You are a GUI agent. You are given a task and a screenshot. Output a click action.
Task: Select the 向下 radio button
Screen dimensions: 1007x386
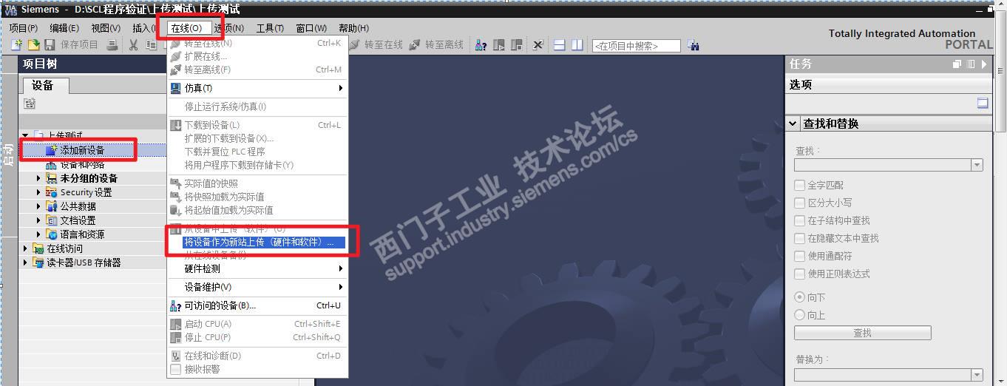click(x=799, y=297)
